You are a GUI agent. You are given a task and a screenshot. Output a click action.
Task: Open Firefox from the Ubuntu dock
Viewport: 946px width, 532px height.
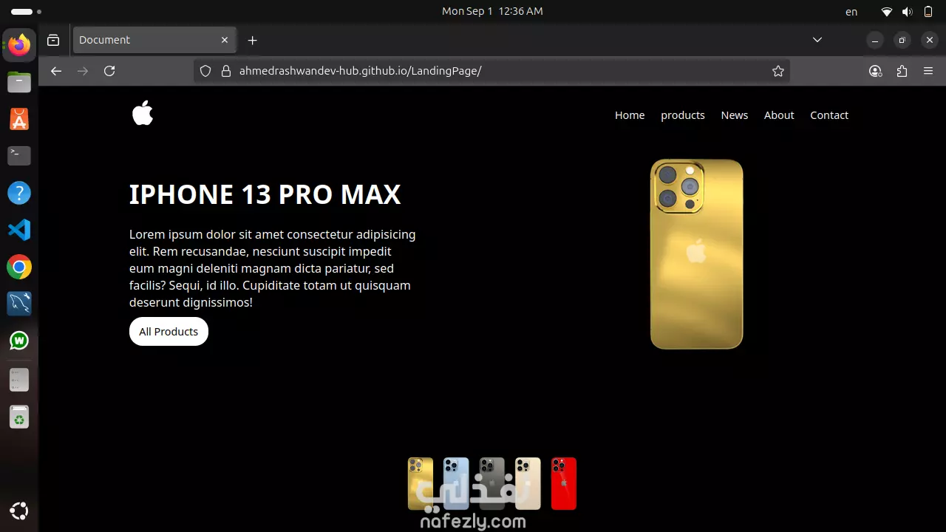pyautogui.click(x=19, y=46)
